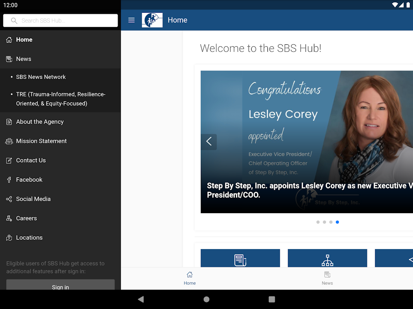
Task: Tap the Android back button
Action: (141, 299)
